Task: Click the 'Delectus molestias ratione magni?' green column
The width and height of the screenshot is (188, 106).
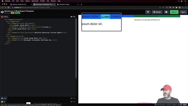Action: (x=157, y=16)
